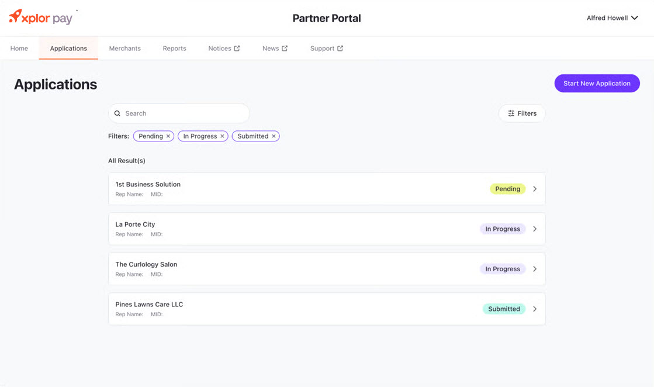Remove the Submitted filter chip

(274, 136)
